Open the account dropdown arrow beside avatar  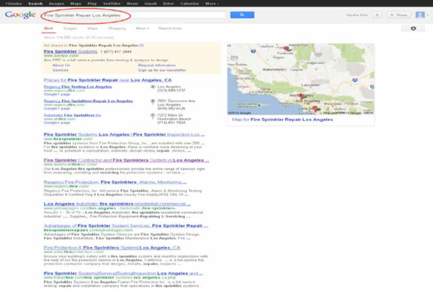coord(427,15)
